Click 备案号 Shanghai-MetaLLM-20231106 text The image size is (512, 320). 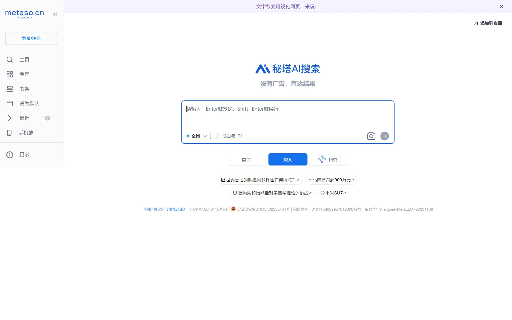coord(399,209)
